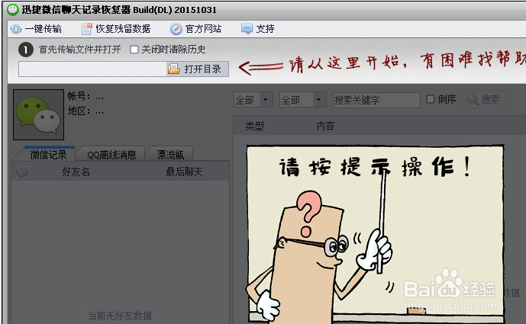Click the 地区 region label text
The height and width of the screenshot is (324, 526).
(x=79, y=111)
